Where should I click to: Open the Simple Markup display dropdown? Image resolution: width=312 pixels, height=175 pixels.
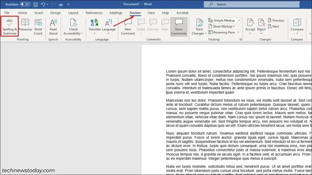[239, 20]
